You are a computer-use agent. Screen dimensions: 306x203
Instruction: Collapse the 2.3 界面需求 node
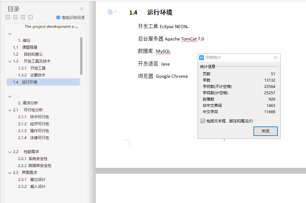(10, 173)
